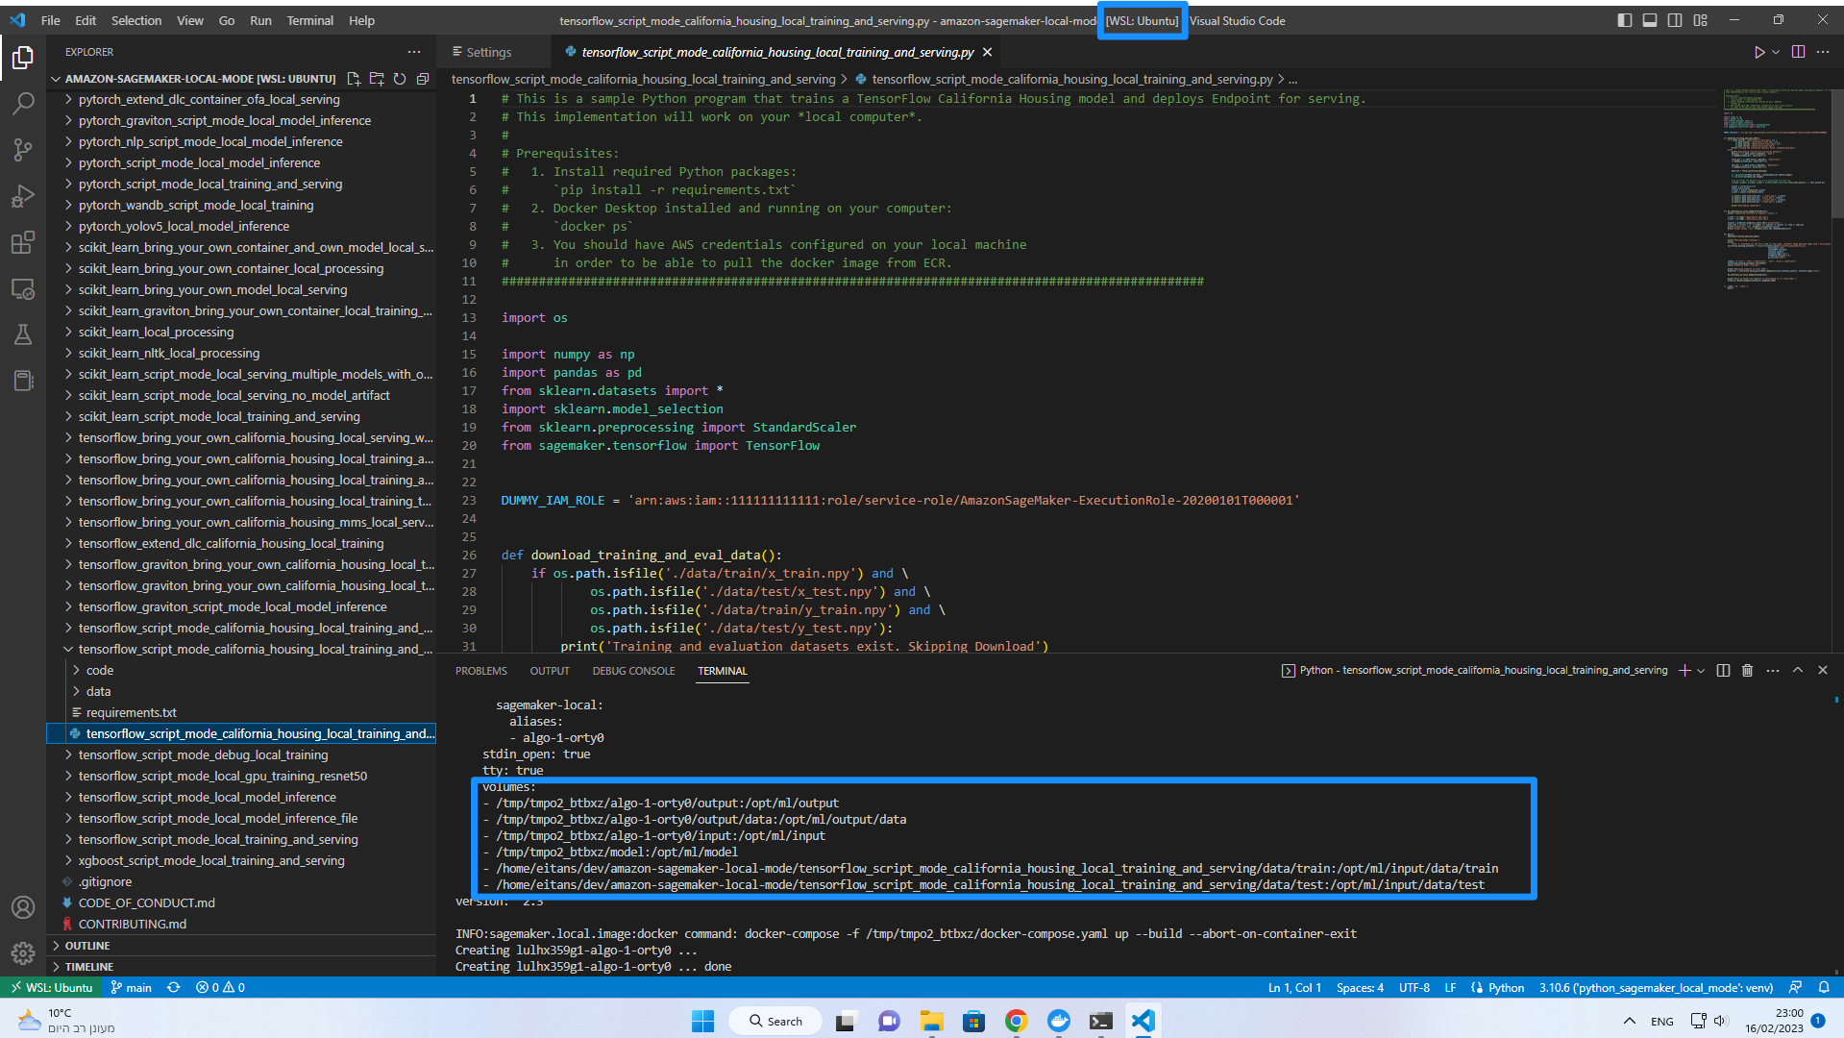The height and width of the screenshot is (1038, 1844).
Task: Close the tensorflow script editor tab
Action: (x=987, y=52)
